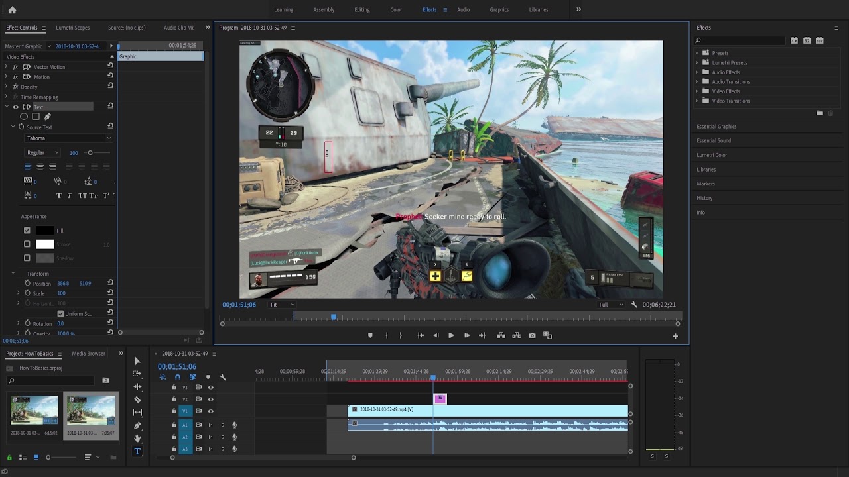Click the Lift button in Program monitor
The height and width of the screenshot is (477, 849).
click(x=501, y=335)
